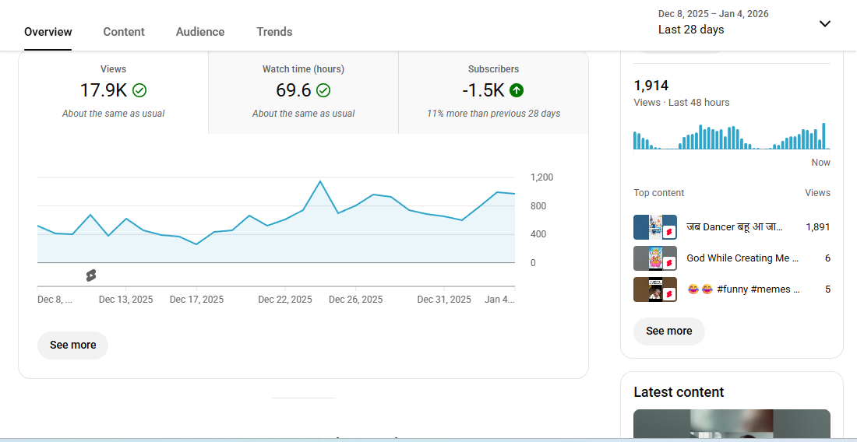Click See more under Top content

pyautogui.click(x=669, y=331)
